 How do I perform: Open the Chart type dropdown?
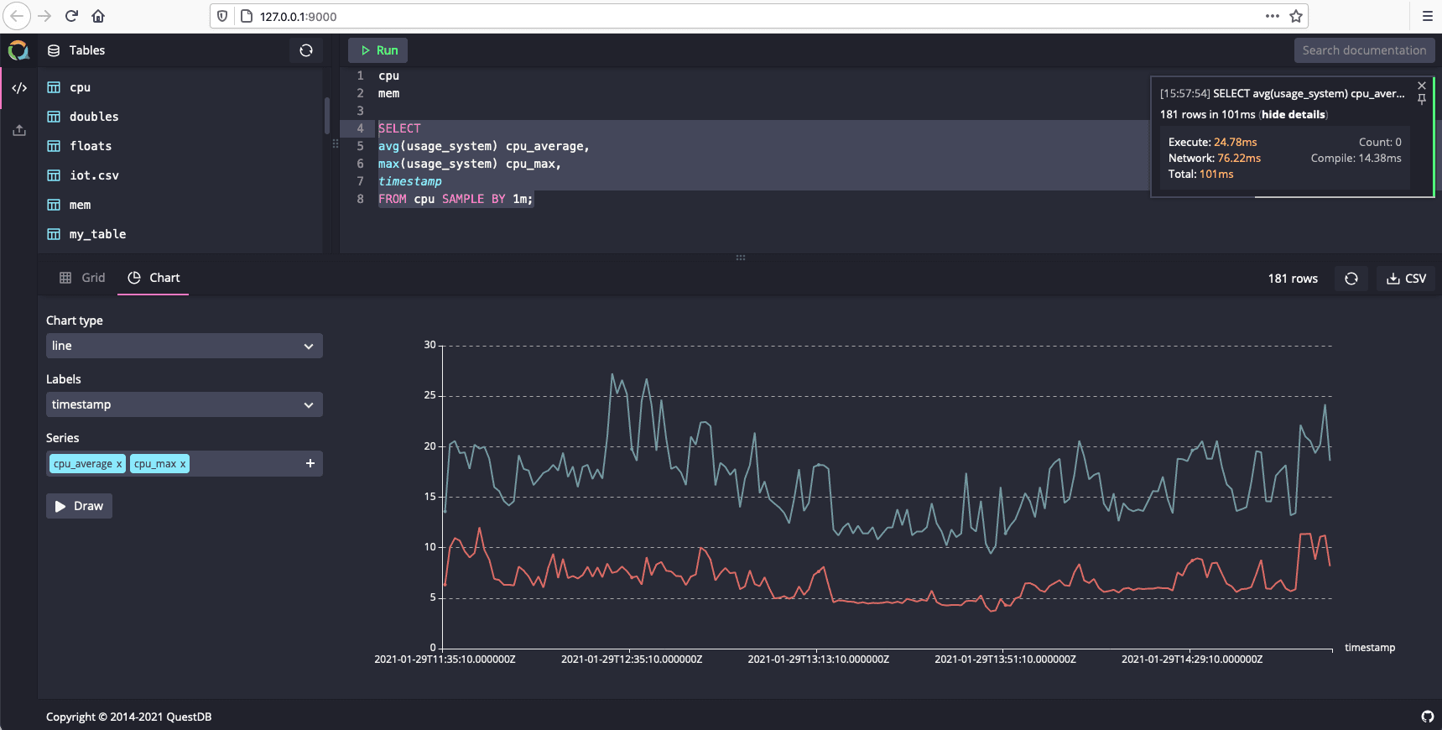pyautogui.click(x=185, y=346)
